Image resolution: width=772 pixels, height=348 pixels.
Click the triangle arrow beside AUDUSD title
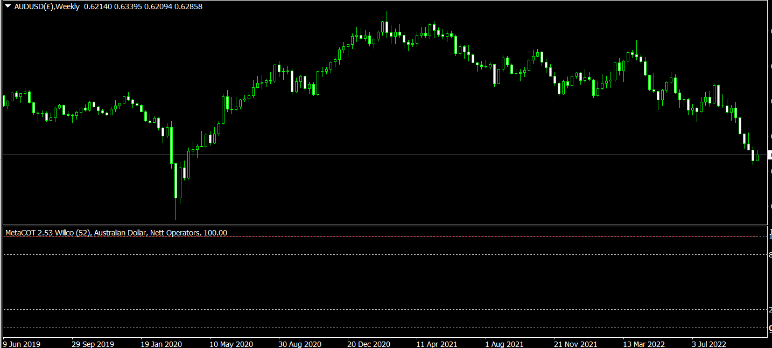[8, 6]
